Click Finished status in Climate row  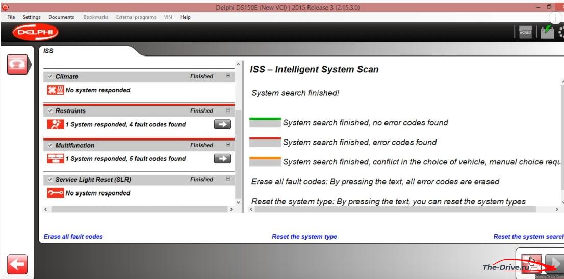click(201, 76)
